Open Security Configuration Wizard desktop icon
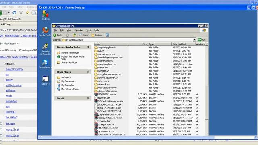The width and height of the screenshot is (258, 145). click(x=45, y=49)
